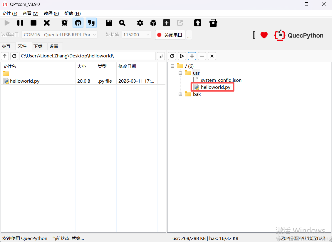332x242 pixels.
Task: Open the COM16 serial port dropdown
Action: (x=60, y=35)
